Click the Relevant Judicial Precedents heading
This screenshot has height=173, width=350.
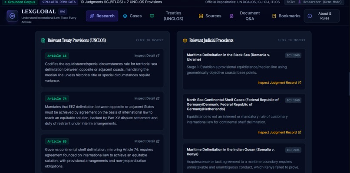tap(211, 40)
